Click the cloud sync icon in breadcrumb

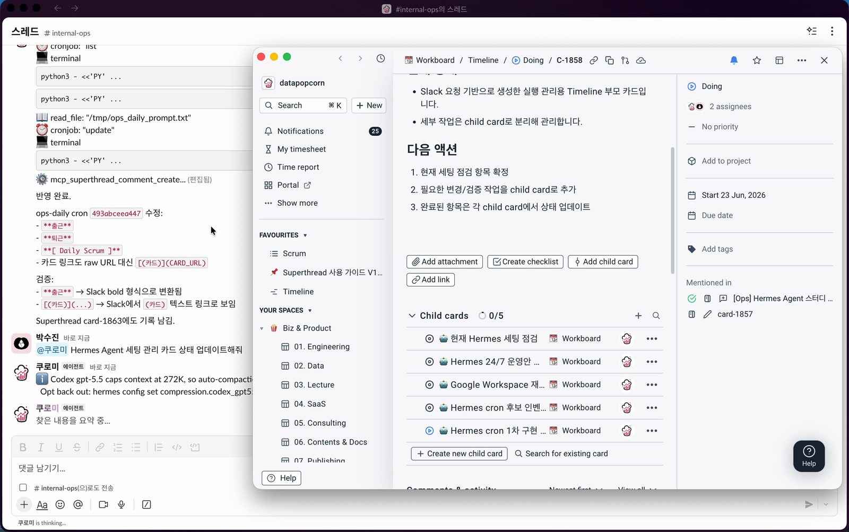pyautogui.click(x=641, y=60)
